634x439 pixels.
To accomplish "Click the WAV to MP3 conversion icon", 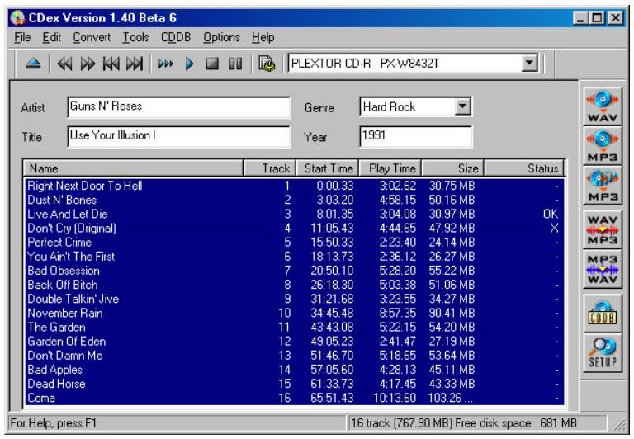I will pos(602,230).
